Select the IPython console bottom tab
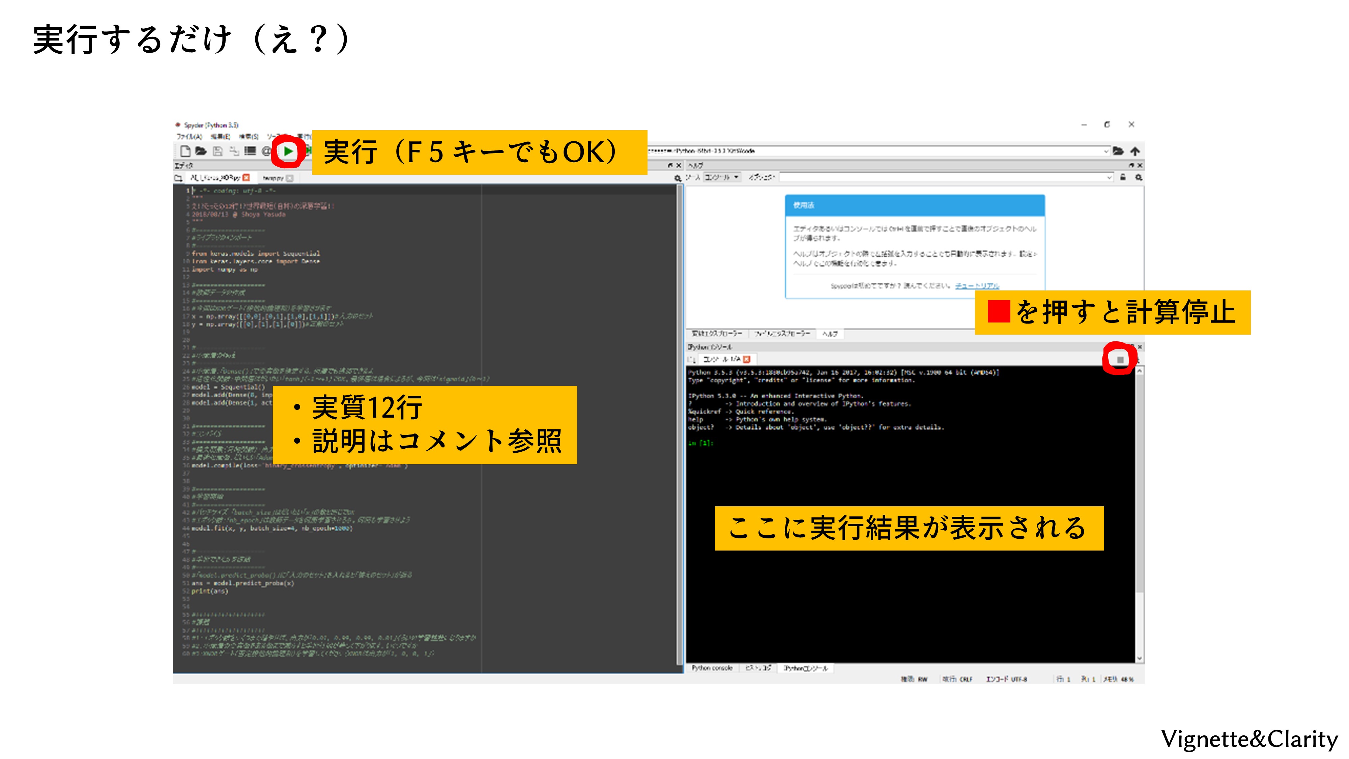This screenshot has width=1349, height=759. pos(805,668)
